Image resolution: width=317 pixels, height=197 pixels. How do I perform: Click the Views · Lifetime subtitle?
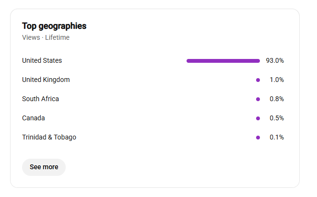[x=46, y=37]
